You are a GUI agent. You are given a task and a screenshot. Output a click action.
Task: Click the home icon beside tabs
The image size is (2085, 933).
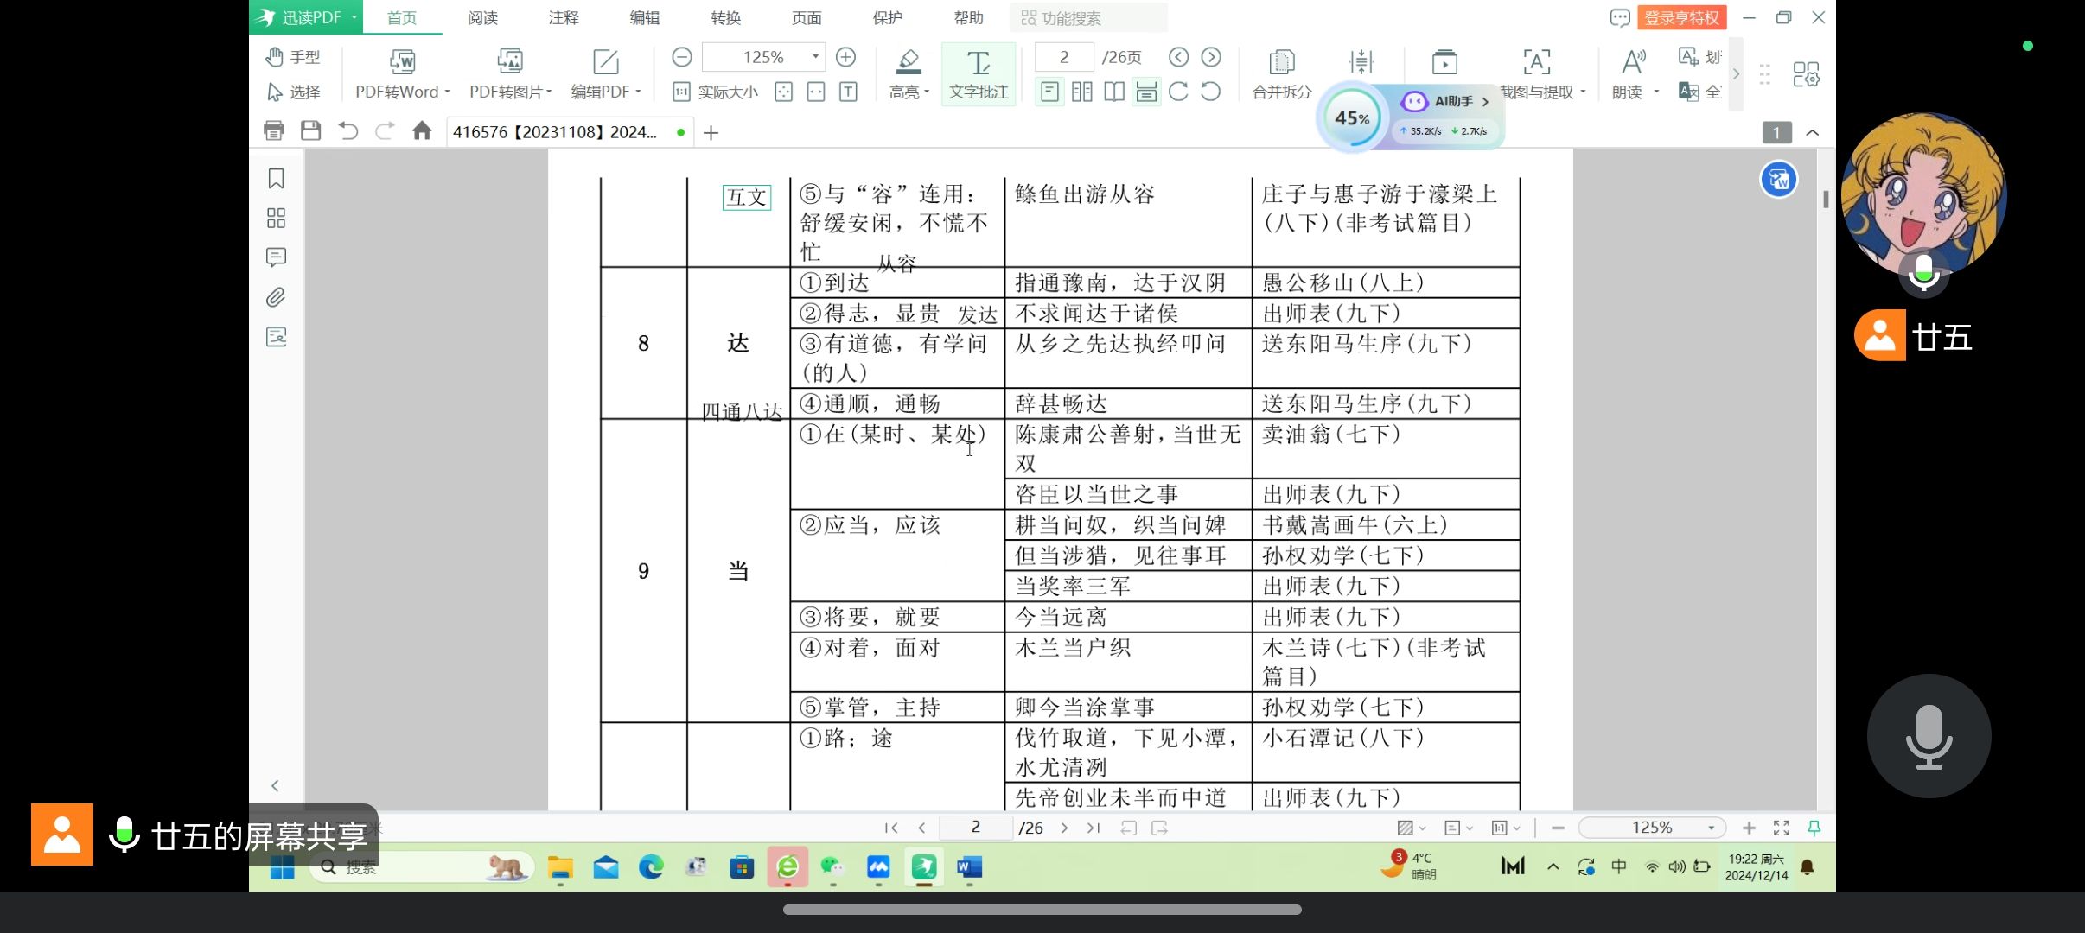coord(422,130)
